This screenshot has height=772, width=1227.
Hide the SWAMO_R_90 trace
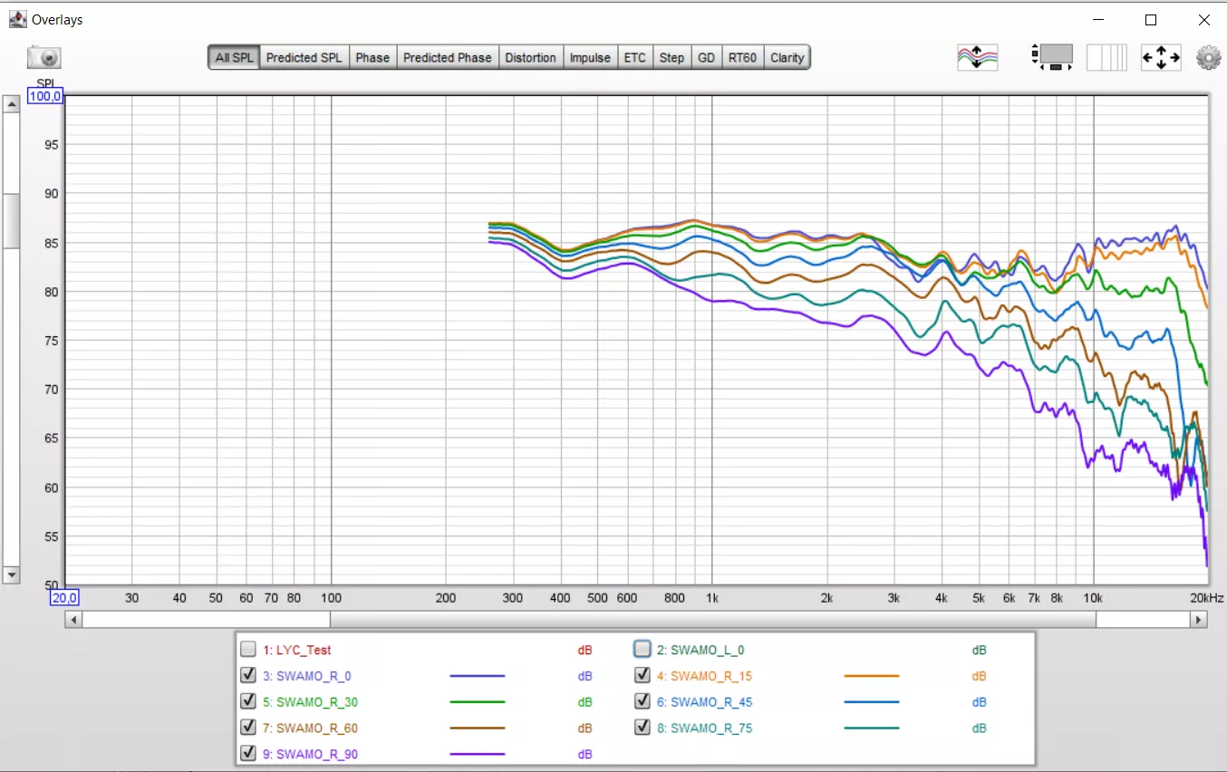(248, 754)
